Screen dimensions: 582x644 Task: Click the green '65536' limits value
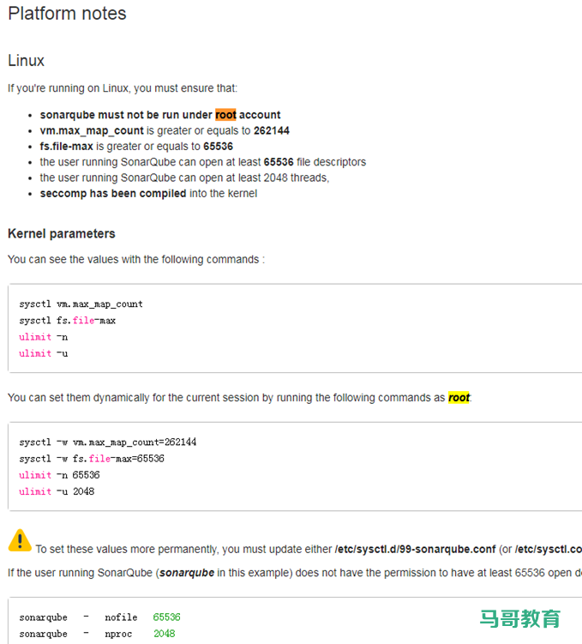click(x=166, y=617)
